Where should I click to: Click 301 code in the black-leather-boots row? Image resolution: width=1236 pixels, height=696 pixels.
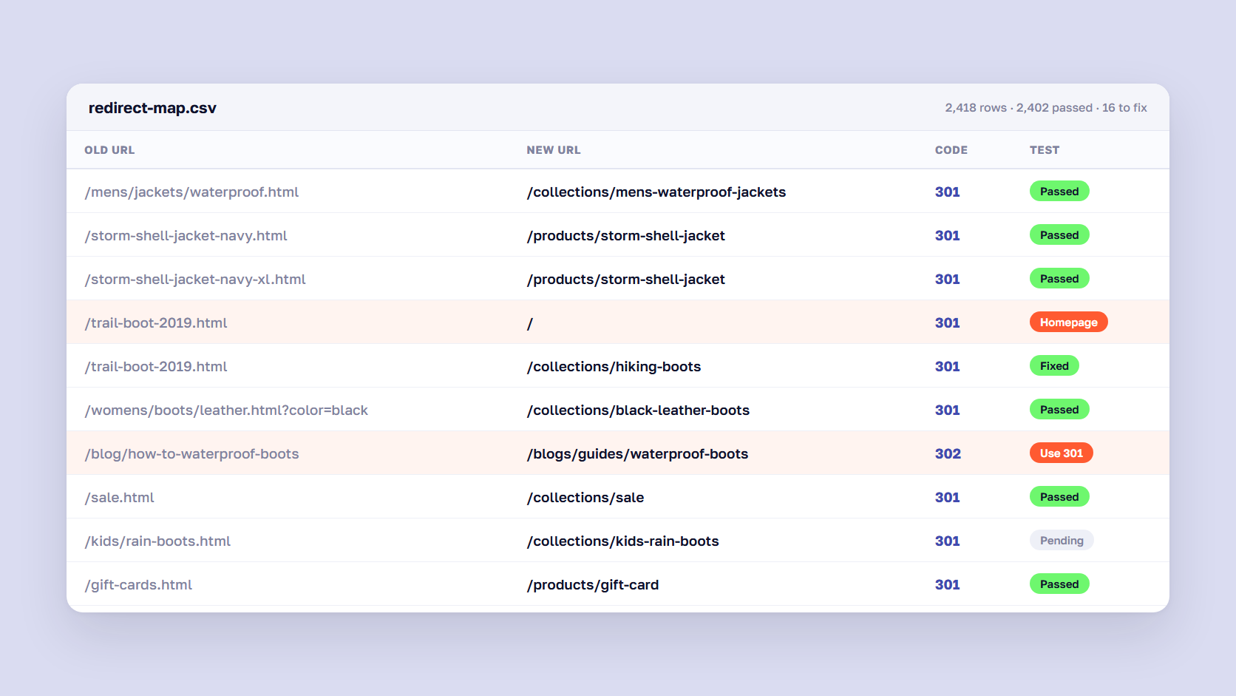point(948,410)
